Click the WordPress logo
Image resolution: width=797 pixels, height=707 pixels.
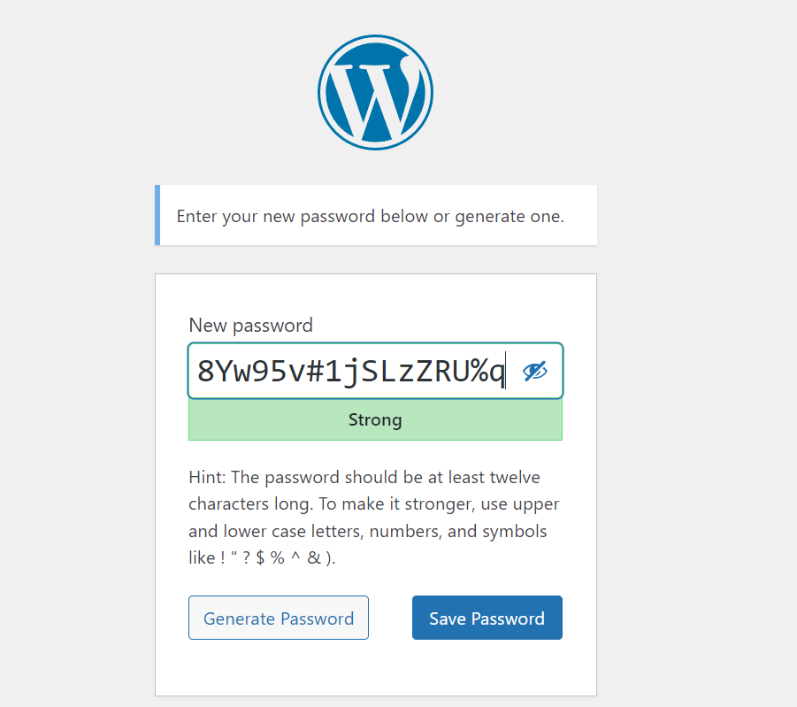(375, 92)
